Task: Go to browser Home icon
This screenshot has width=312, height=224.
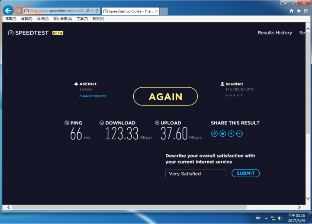Action: pos(292,11)
